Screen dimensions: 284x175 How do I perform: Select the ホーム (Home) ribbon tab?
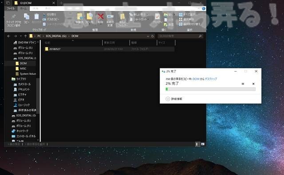(x=23, y=8)
